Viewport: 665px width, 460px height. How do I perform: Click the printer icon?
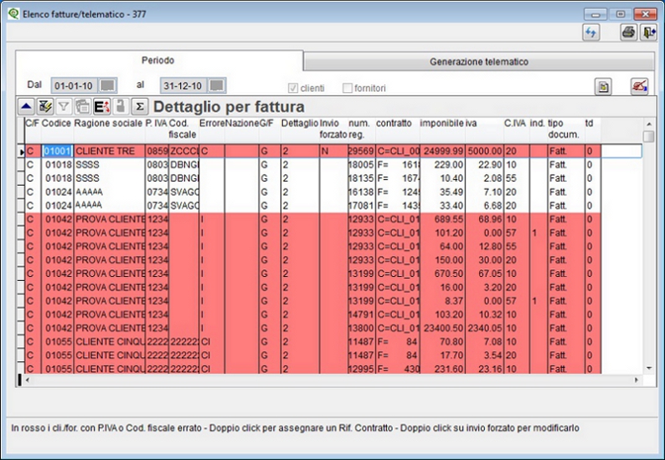pyautogui.click(x=628, y=32)
